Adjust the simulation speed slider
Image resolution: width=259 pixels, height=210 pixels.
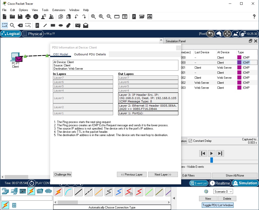(212, 160)
